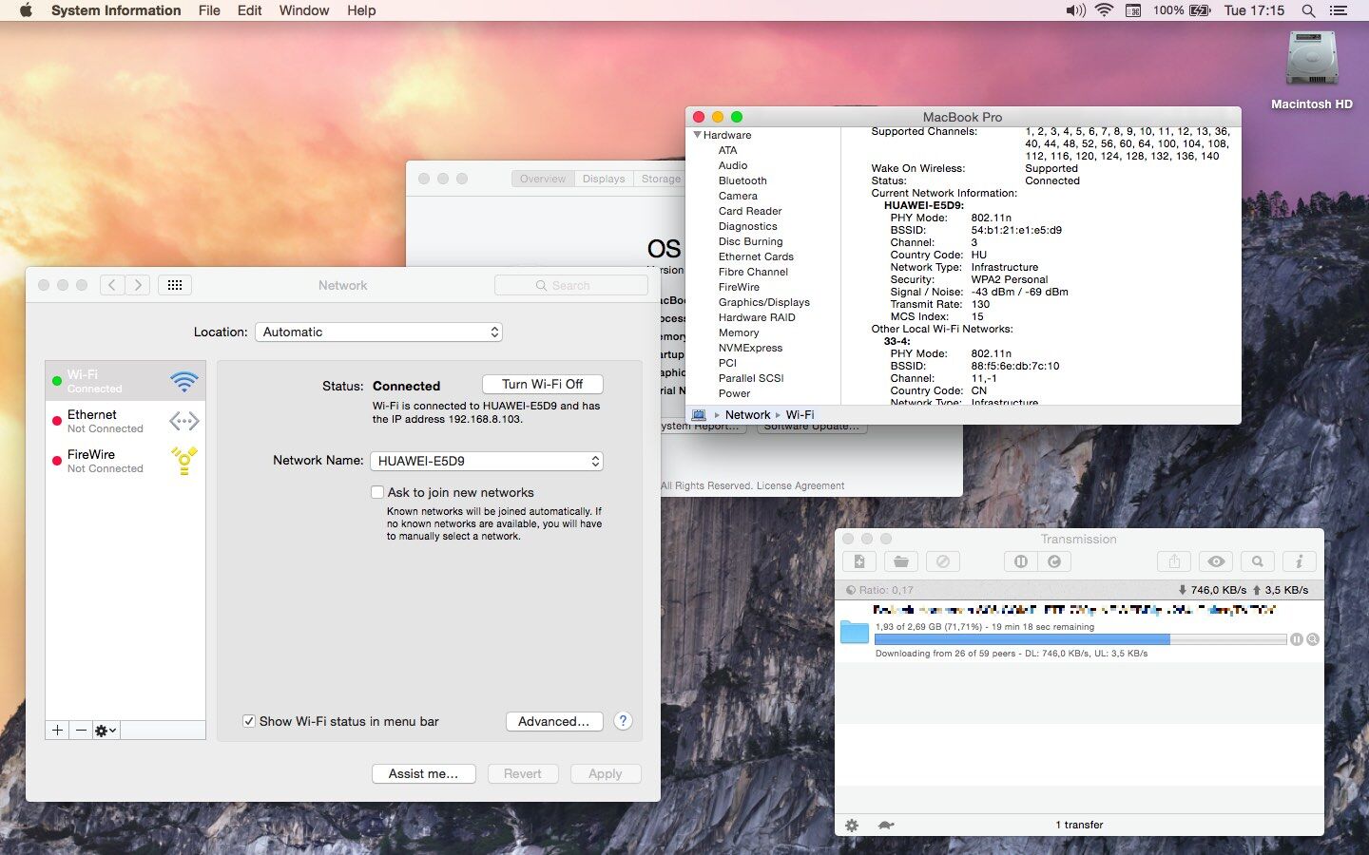The image size is (1369, 855).
Task: Select Card Reader in hardware list
Action: coord(750,211)
